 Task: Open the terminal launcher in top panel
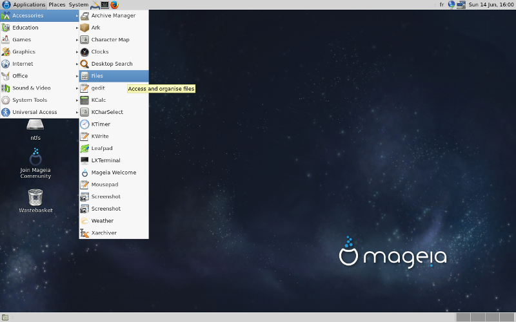(x=104, y=5)
